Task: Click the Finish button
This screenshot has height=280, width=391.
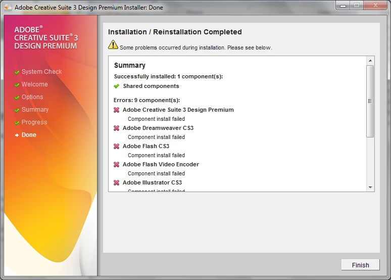Action: (x=360, y=265)
